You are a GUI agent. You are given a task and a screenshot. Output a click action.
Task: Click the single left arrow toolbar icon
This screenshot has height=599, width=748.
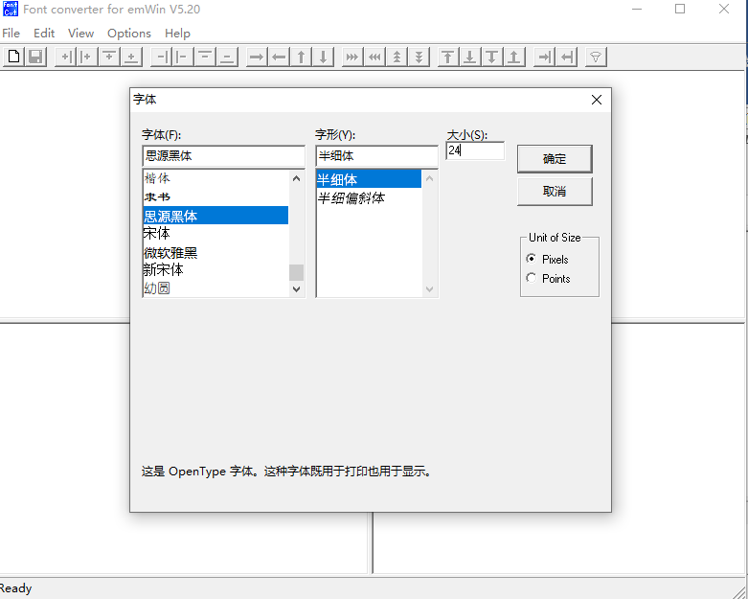279,58
